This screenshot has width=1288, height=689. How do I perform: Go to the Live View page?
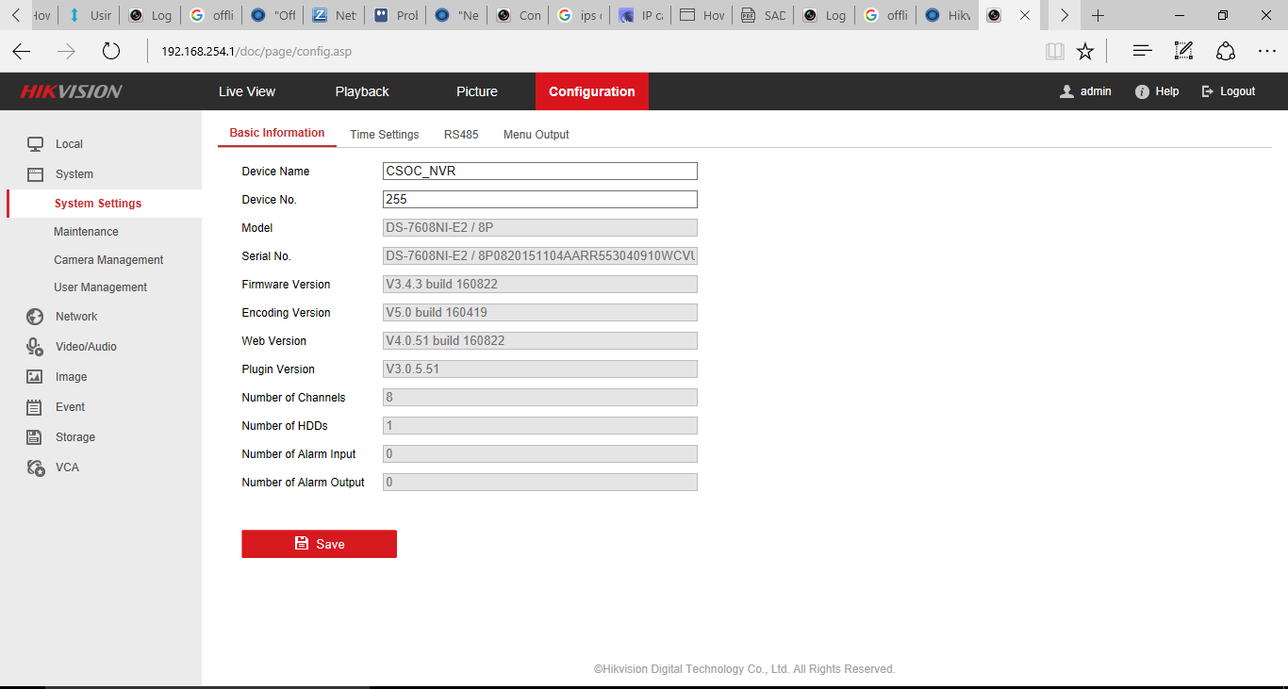247,91
